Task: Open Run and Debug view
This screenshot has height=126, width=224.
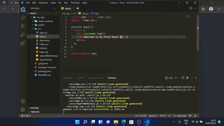Action: click(x=23, y=35)
